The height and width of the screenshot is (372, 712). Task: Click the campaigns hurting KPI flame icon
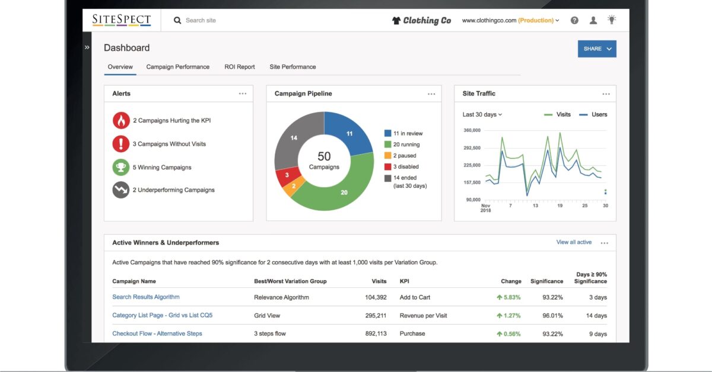(x=120, y=120)
